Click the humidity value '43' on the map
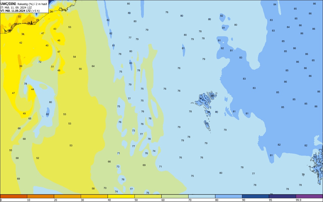 [55, 29]
